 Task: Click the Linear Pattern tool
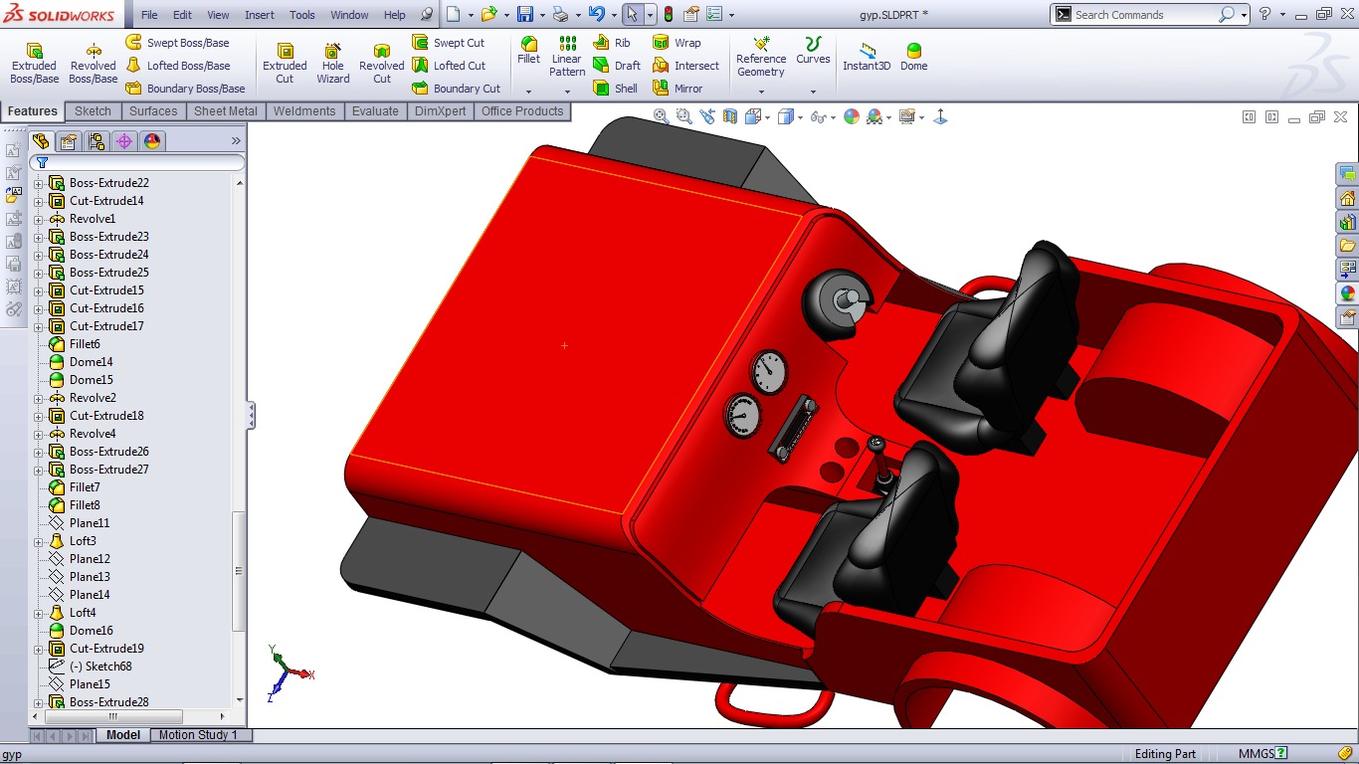567,56
